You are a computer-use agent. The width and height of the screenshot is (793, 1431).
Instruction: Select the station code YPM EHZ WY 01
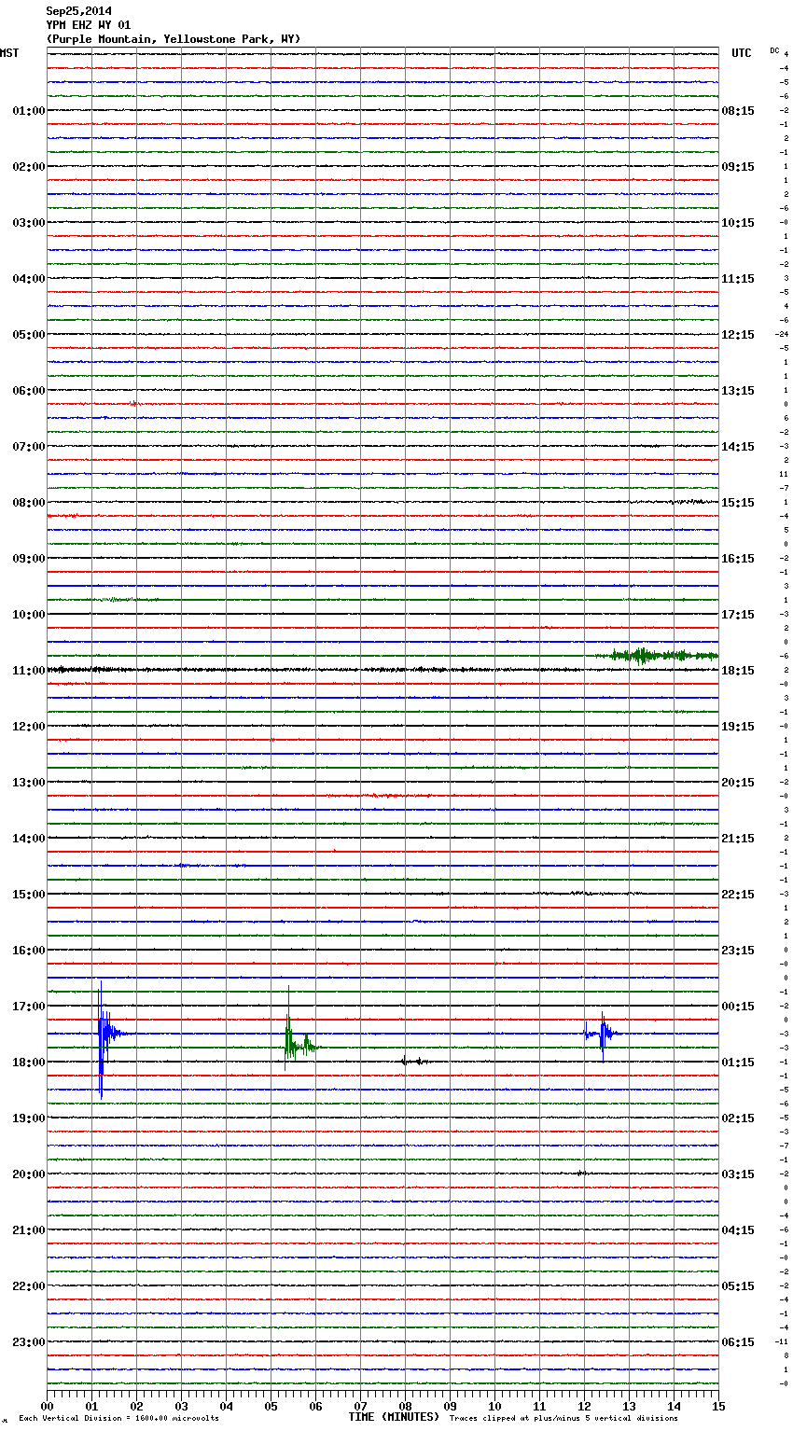(89, 25)
